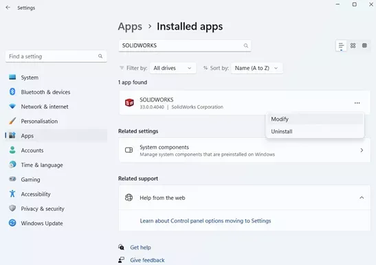Click the 1 app found text
Viewport: 376px width, 265px height.
tap(133, 82)
